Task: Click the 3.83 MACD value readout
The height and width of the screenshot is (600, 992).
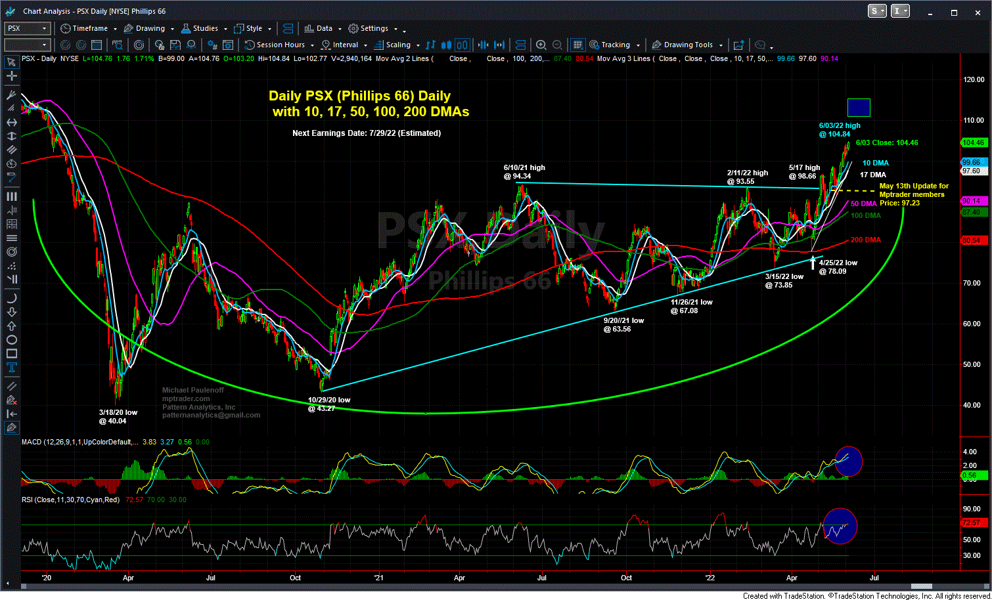Action: pos(150,442)
